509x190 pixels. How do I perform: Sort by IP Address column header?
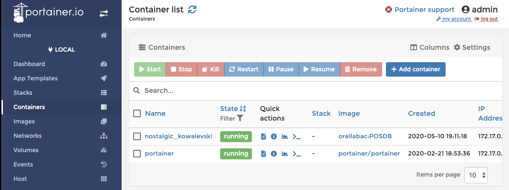coord(490,113)
